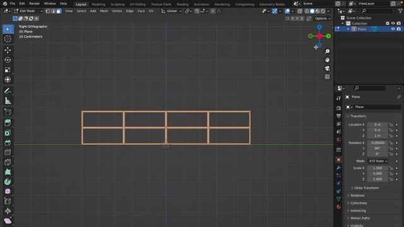Click the Rotation Y field
The height and width of the screenshot is (227, 404).
click(x=377, y=149)
